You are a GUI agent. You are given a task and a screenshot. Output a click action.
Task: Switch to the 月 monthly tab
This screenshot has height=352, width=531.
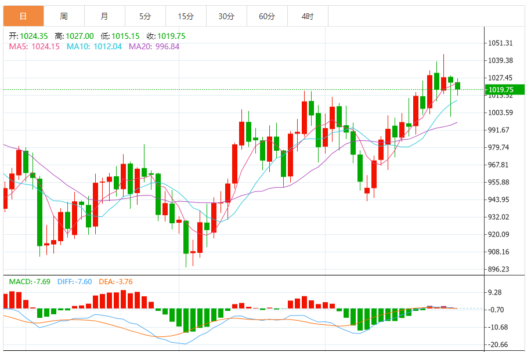point(104,16)
